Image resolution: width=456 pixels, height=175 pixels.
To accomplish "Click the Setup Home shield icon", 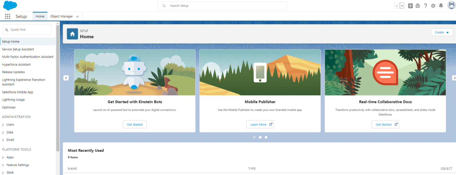I will click(72, 34).
